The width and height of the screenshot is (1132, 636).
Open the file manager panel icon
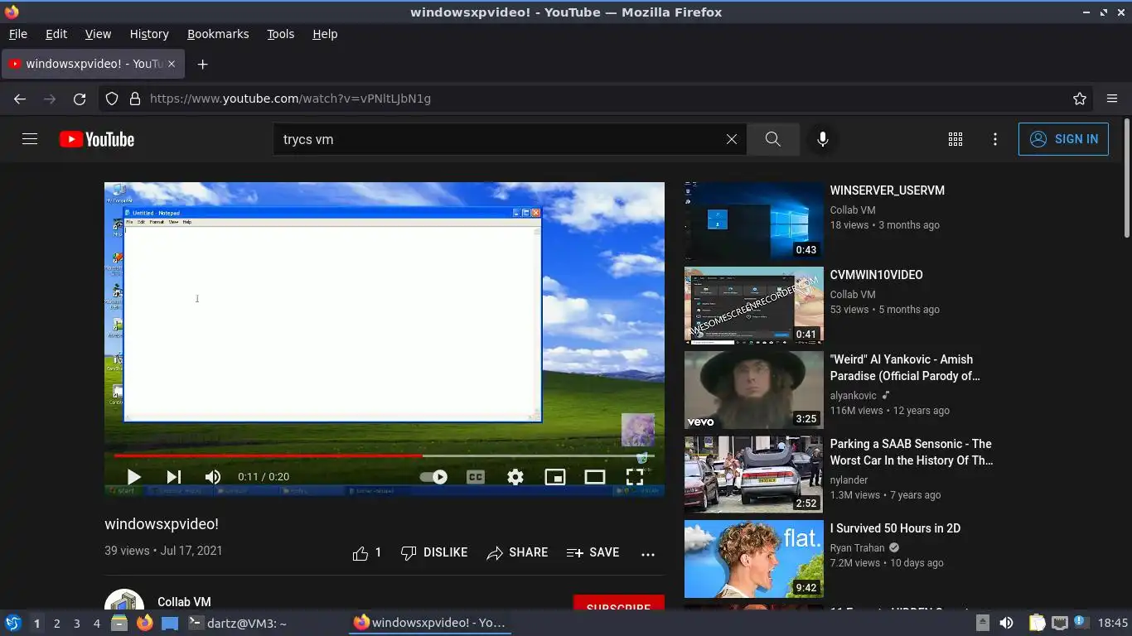[x=119, y=623]
